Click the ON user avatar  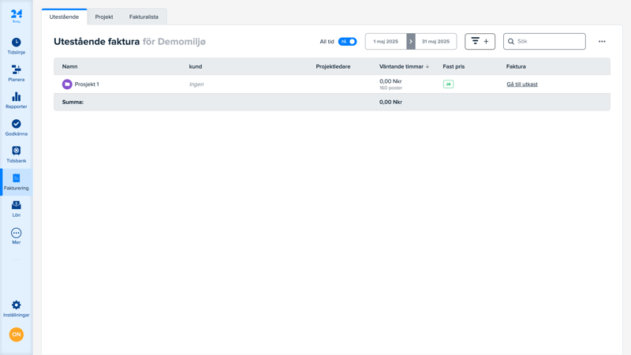[x=17, y=334]
